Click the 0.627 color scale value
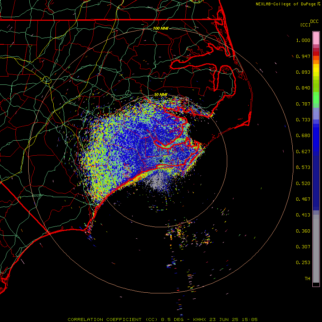The width and height of the screenshot is (322, 322). tap(303, 152)
